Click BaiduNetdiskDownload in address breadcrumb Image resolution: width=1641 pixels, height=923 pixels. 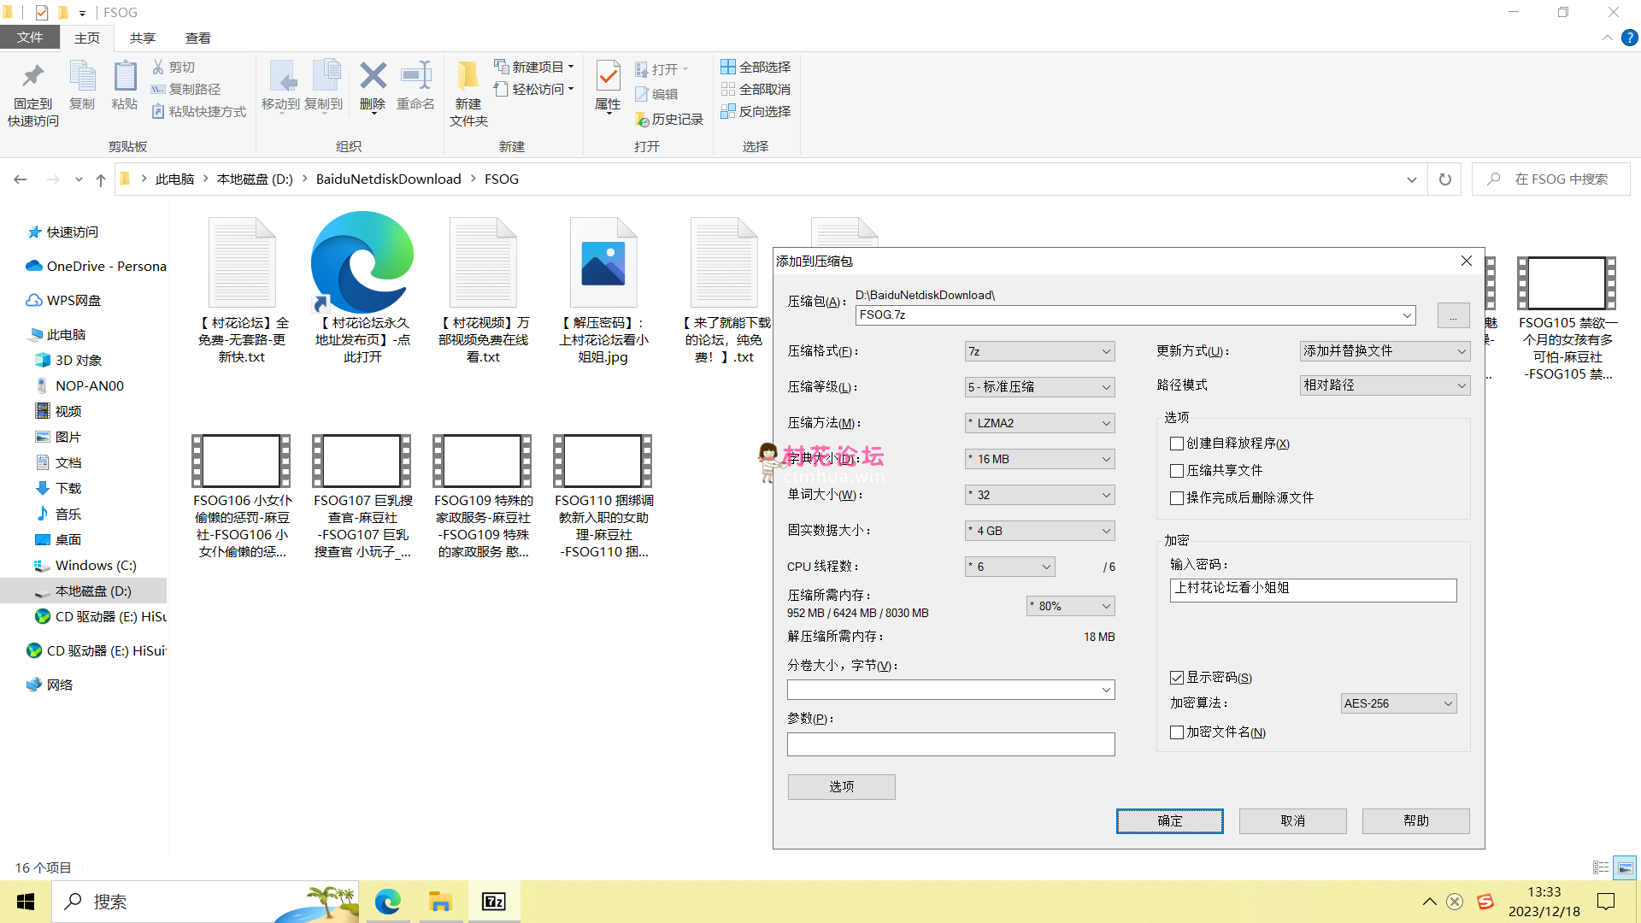[388, 179]
